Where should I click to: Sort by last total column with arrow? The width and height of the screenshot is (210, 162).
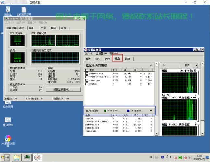148,70
